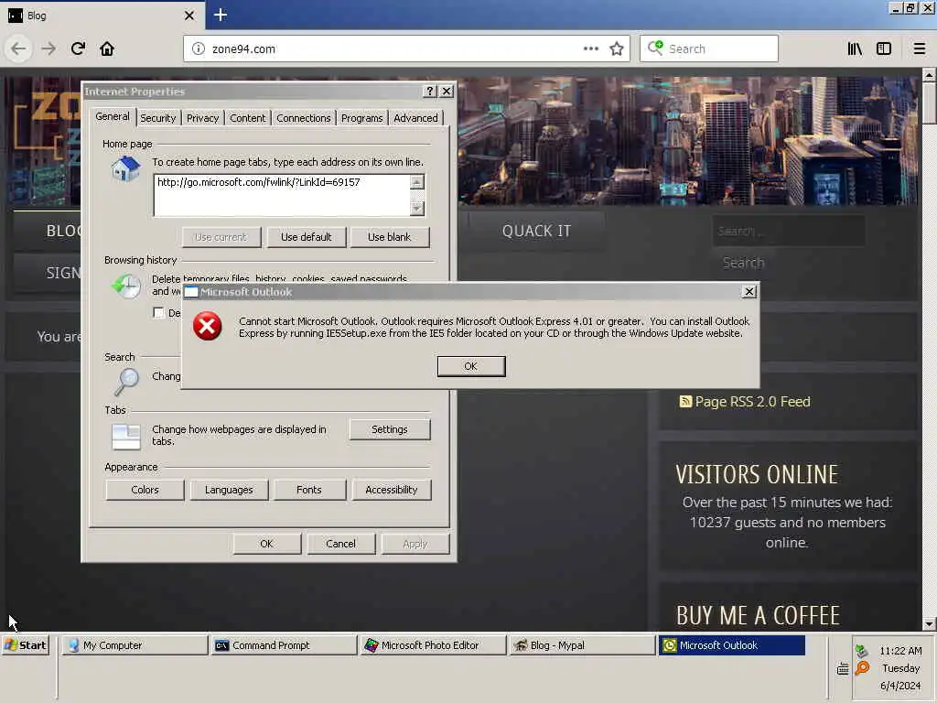Open the Fonts button
Image resolution: width=937 pixels, height=703 pixels.
pos(309,490)
